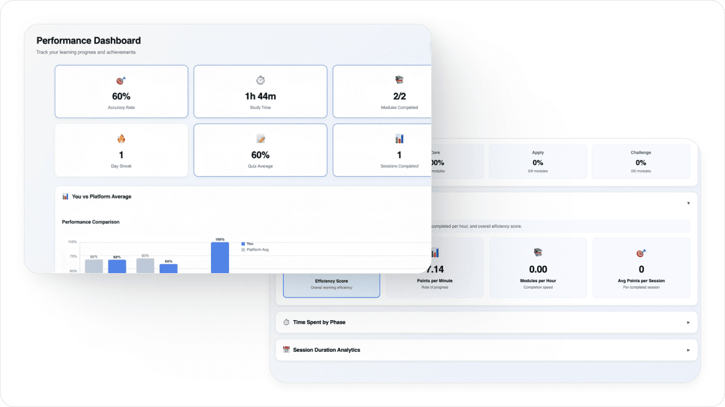Click the notepad icon above Quiz Average
Viewport: 725px width, 407px height.
pyautogui.click(x=261, y=139)
